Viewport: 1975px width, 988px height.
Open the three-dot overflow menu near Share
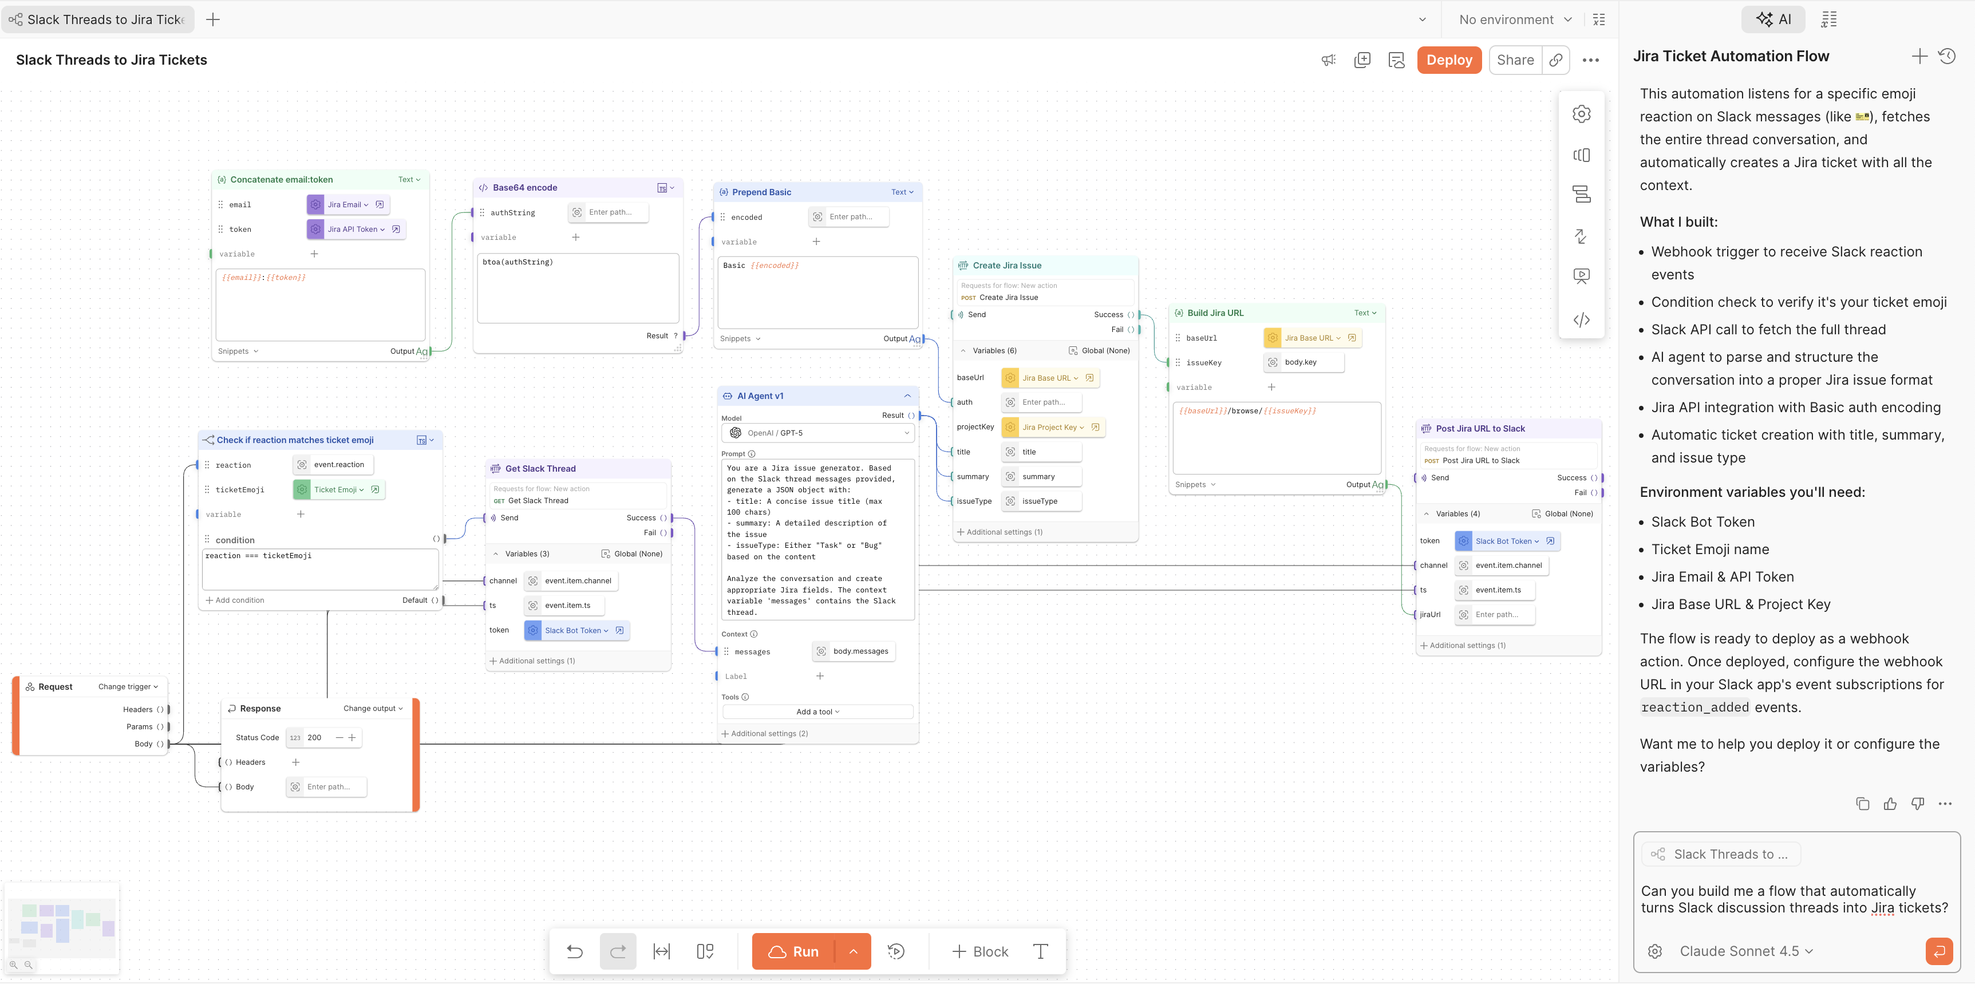click(1591, 60)
